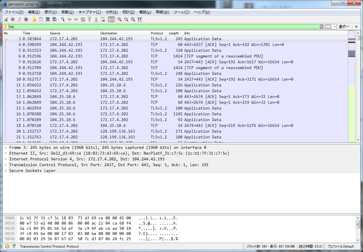This screenshot has height=252, width=363.
Task: Click the stop capture square icon
Action: tap(12, 19)
